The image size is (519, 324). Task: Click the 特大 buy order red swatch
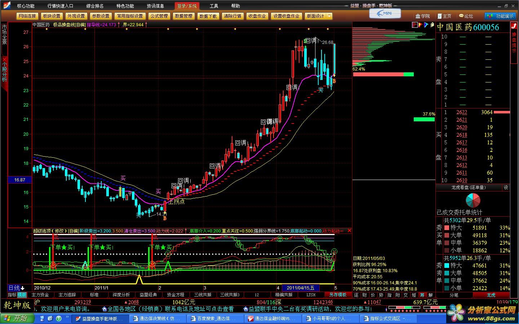point(447,228)
